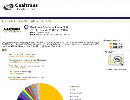Click Transnet Freight Rail text
The height and width of the screenshot is (100, 130).
tap(16, 74)
